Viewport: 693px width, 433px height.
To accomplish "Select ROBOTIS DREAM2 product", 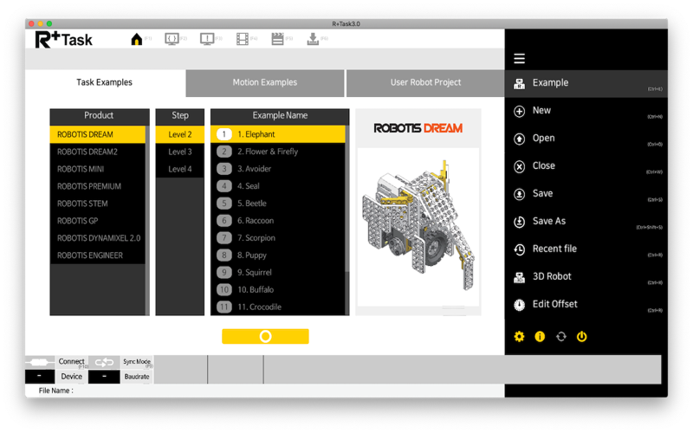I will (x=97, y=152).
